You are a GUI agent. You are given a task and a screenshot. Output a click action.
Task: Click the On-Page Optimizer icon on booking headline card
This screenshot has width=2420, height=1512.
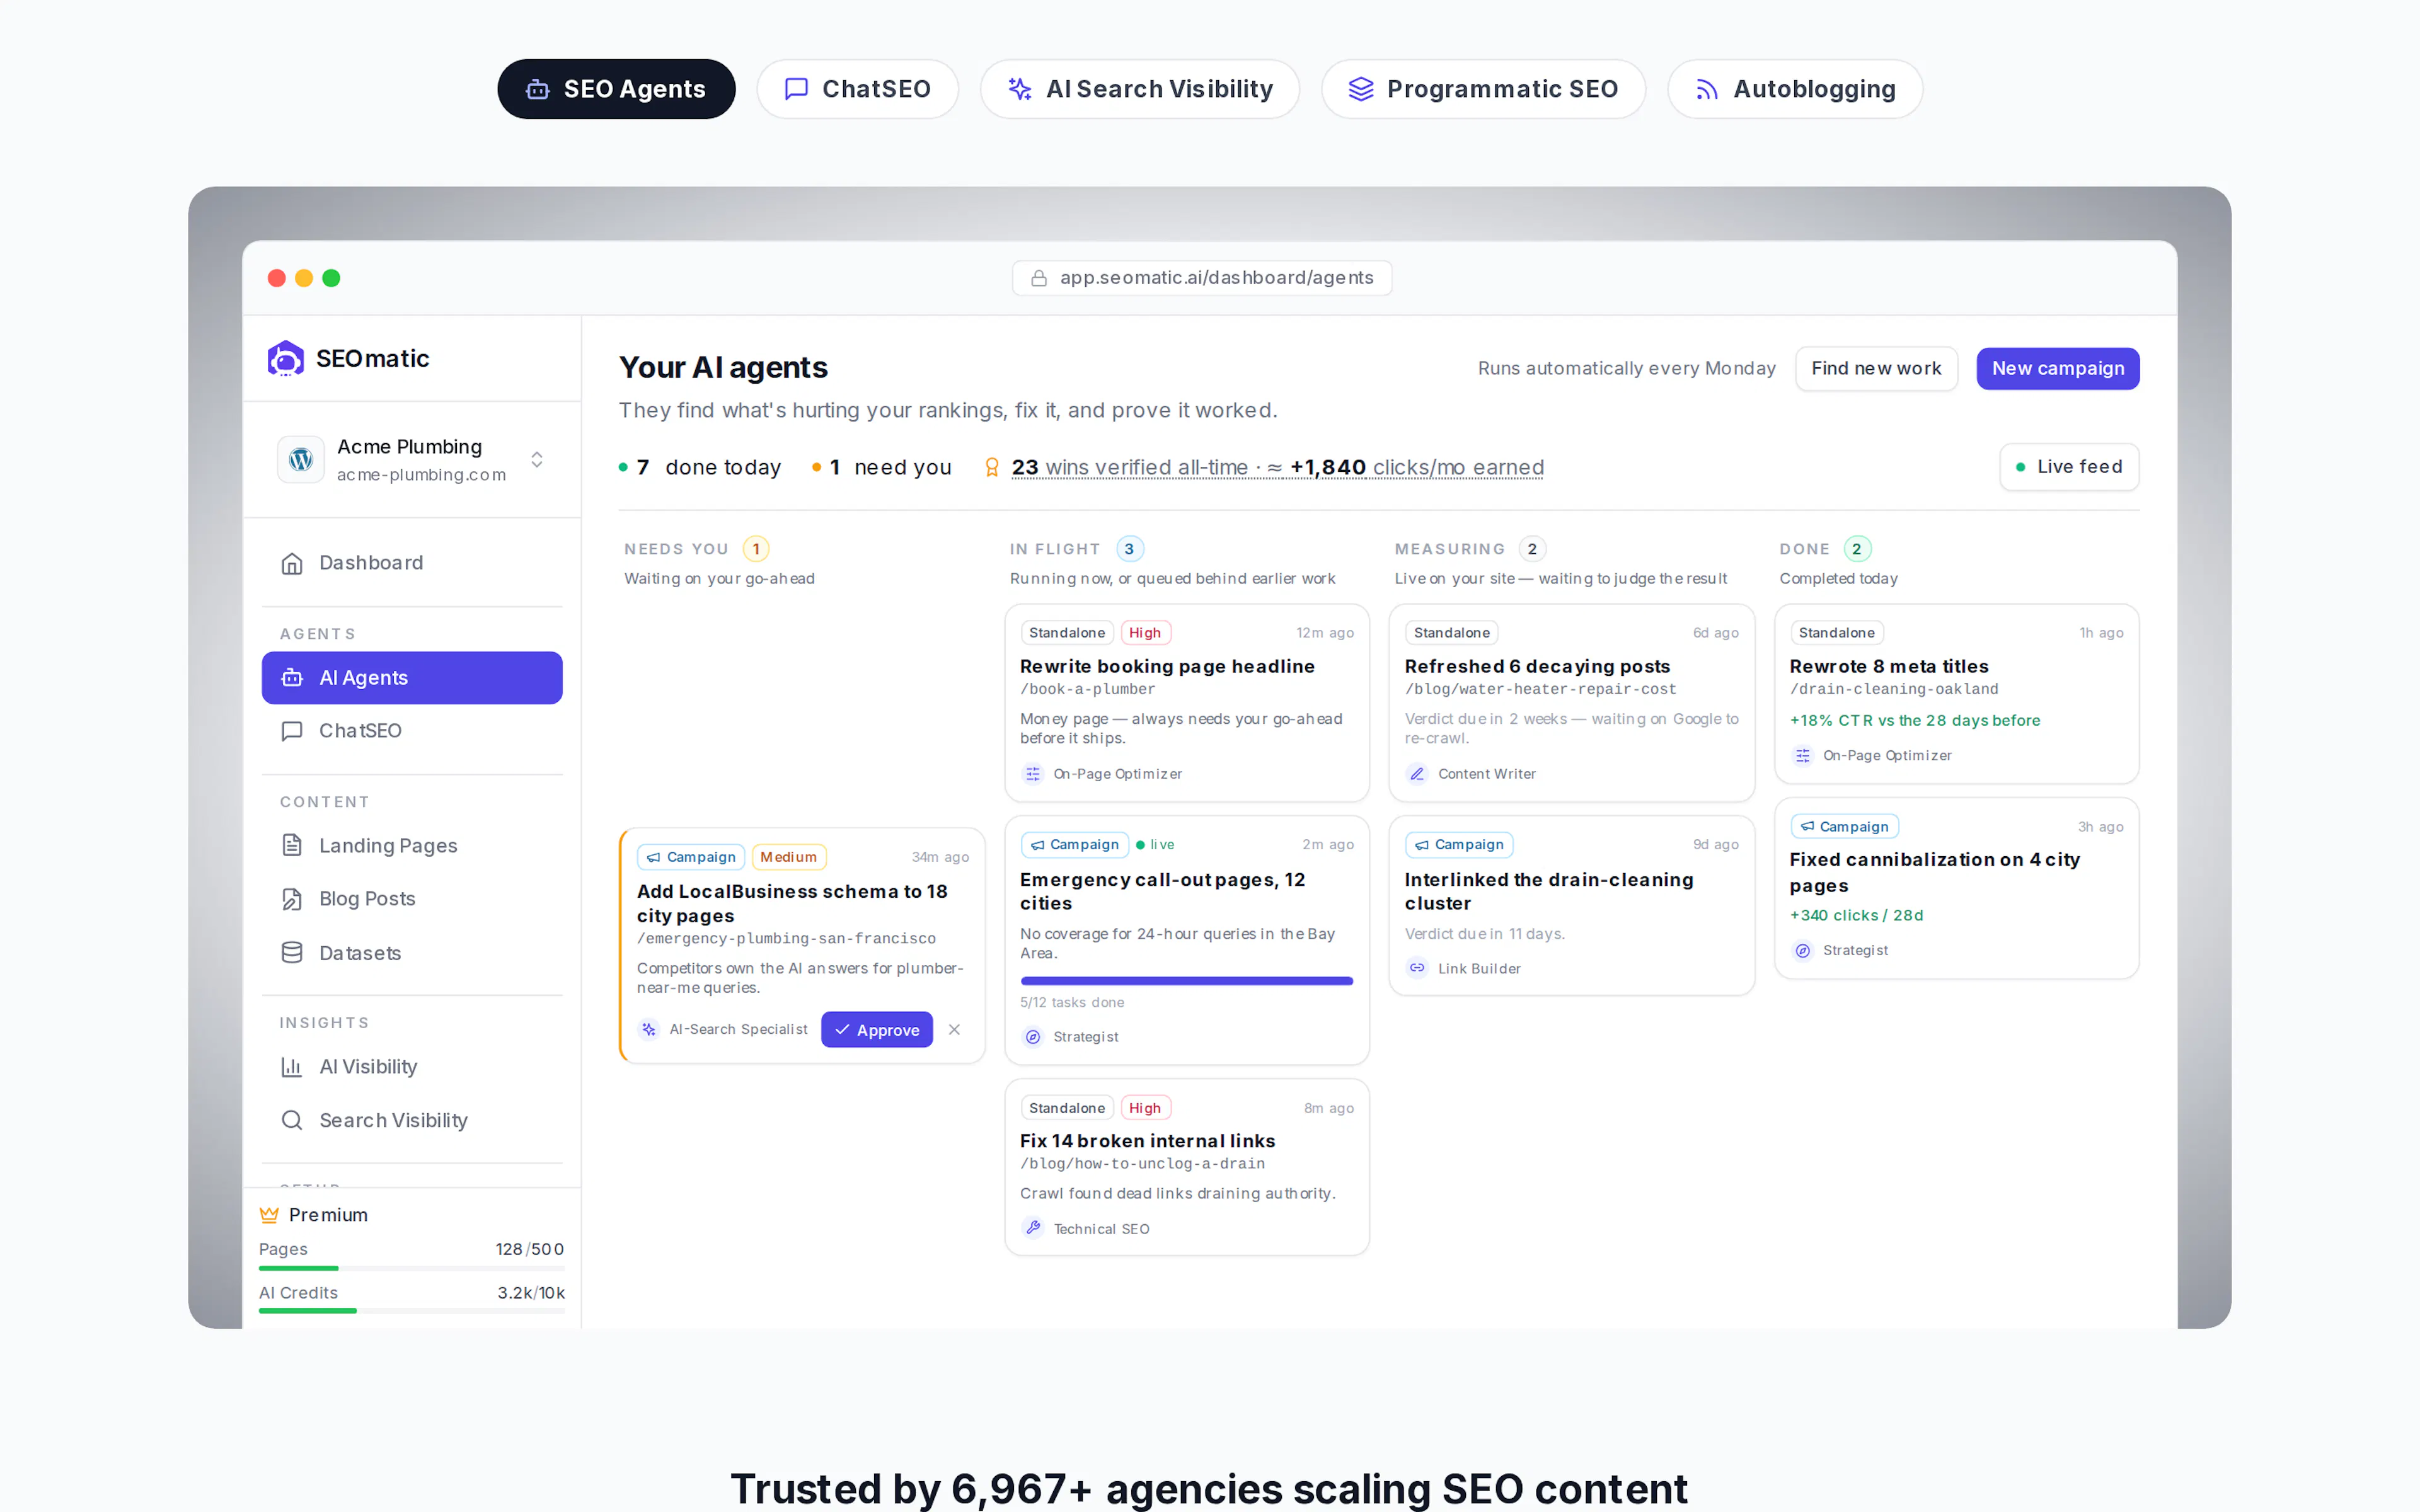coord(1033,774)
